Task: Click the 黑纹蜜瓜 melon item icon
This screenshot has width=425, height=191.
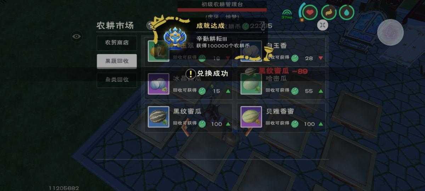Action: pyautogui.click(x=158, y=117)
